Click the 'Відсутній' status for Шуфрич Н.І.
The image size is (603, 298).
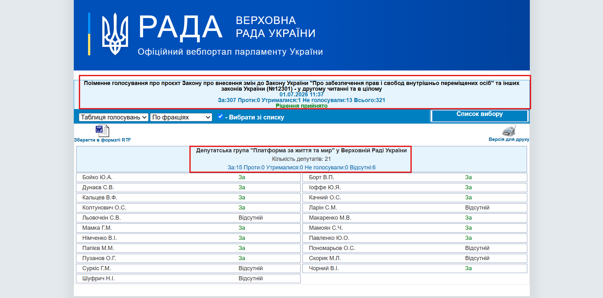click(x=251, y=278)
